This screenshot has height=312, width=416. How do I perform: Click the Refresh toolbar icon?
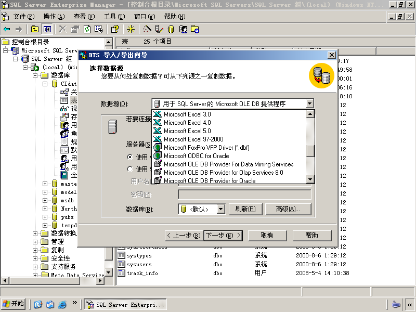click(x=87, y=29)
